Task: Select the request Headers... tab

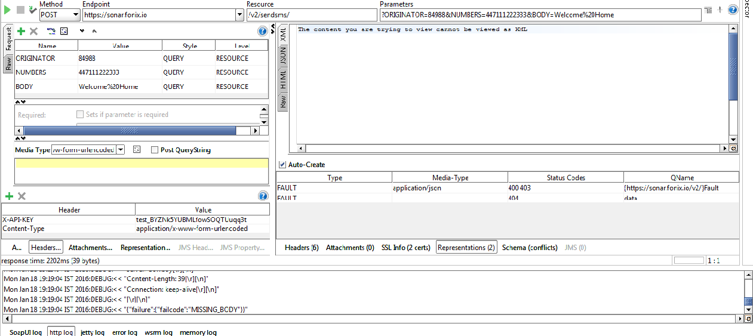Action: [46, 248]
